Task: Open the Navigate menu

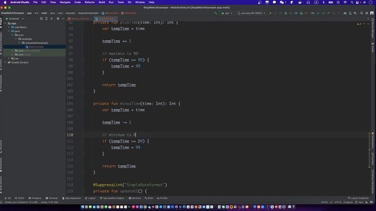Action: click(x=65, y=2)
